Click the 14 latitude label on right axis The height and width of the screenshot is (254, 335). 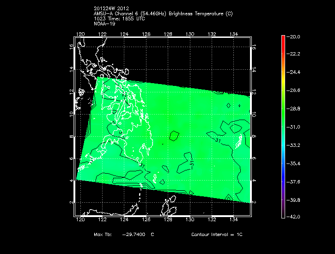254,70
